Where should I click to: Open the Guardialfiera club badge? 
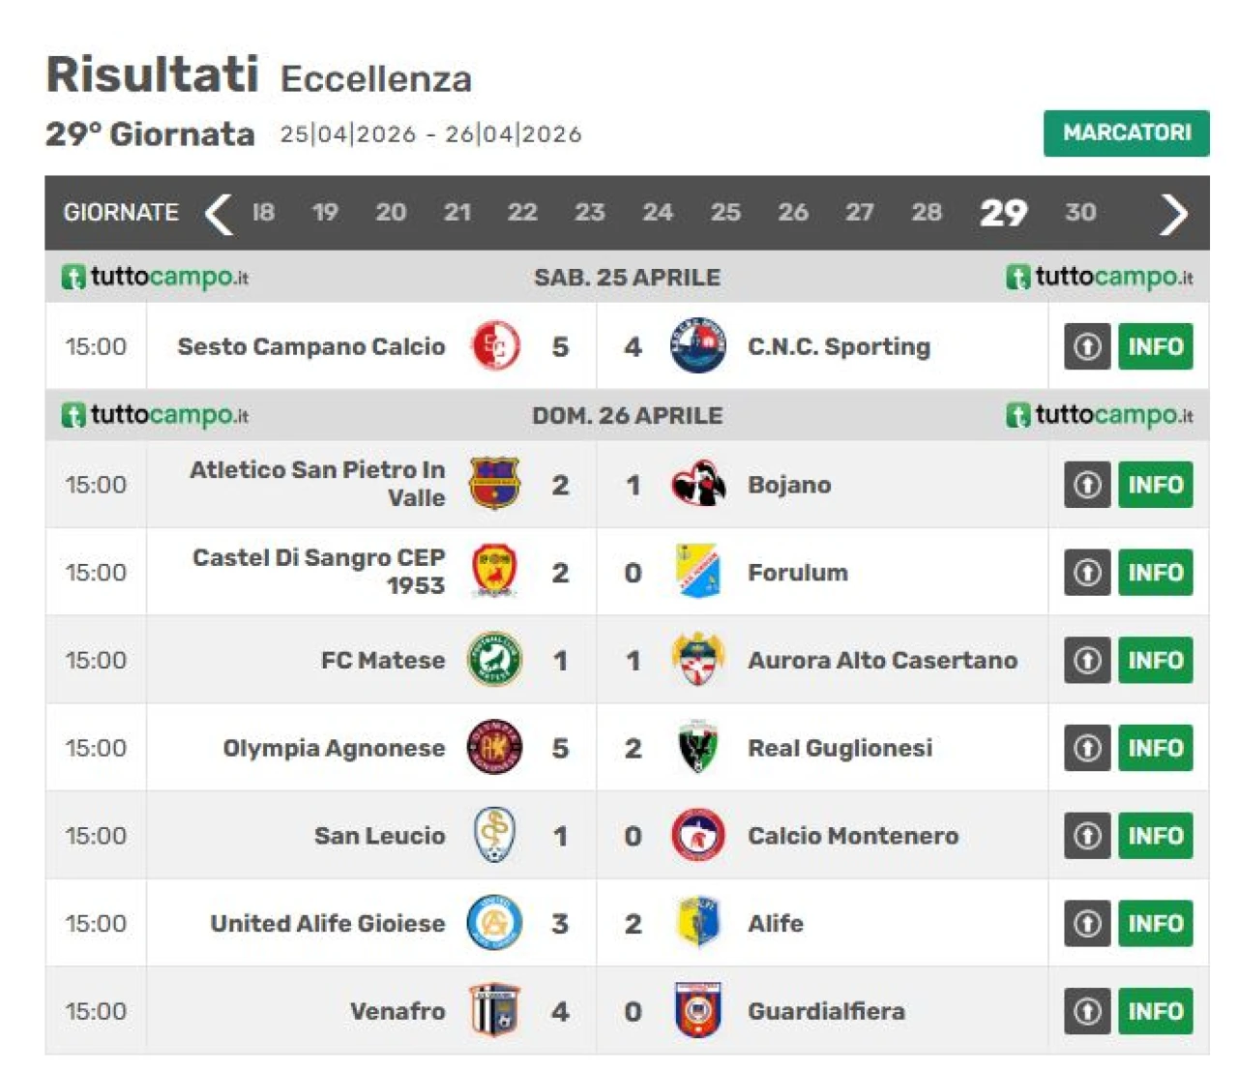pos(697,1011)
